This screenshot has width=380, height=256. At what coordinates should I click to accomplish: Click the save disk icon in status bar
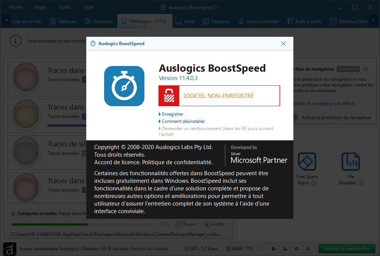click(x=285, y=249)
